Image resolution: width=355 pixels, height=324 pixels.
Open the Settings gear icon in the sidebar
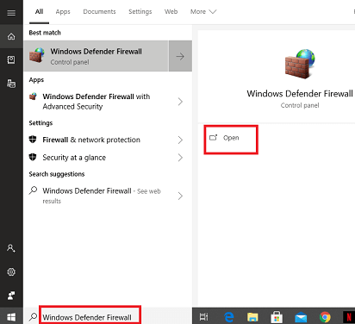[x=11, y=271]
